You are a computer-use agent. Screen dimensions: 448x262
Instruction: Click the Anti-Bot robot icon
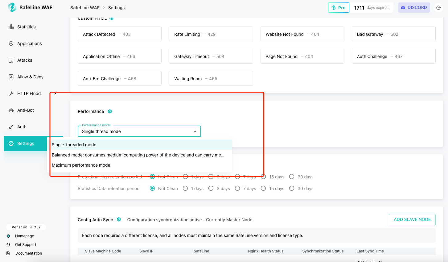click(x=11, y=110)
